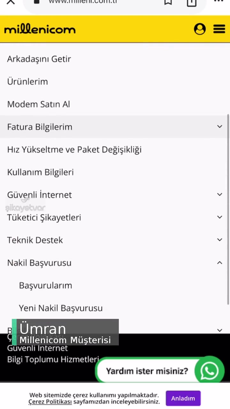Viewport: 230px width, 409px height.
Task: Open the hamburger navigation menu
Action: click(x=219, y=29)
